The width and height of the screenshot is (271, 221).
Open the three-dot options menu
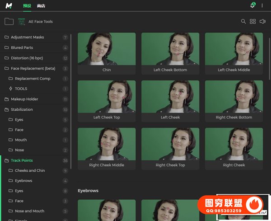[262, 5]
